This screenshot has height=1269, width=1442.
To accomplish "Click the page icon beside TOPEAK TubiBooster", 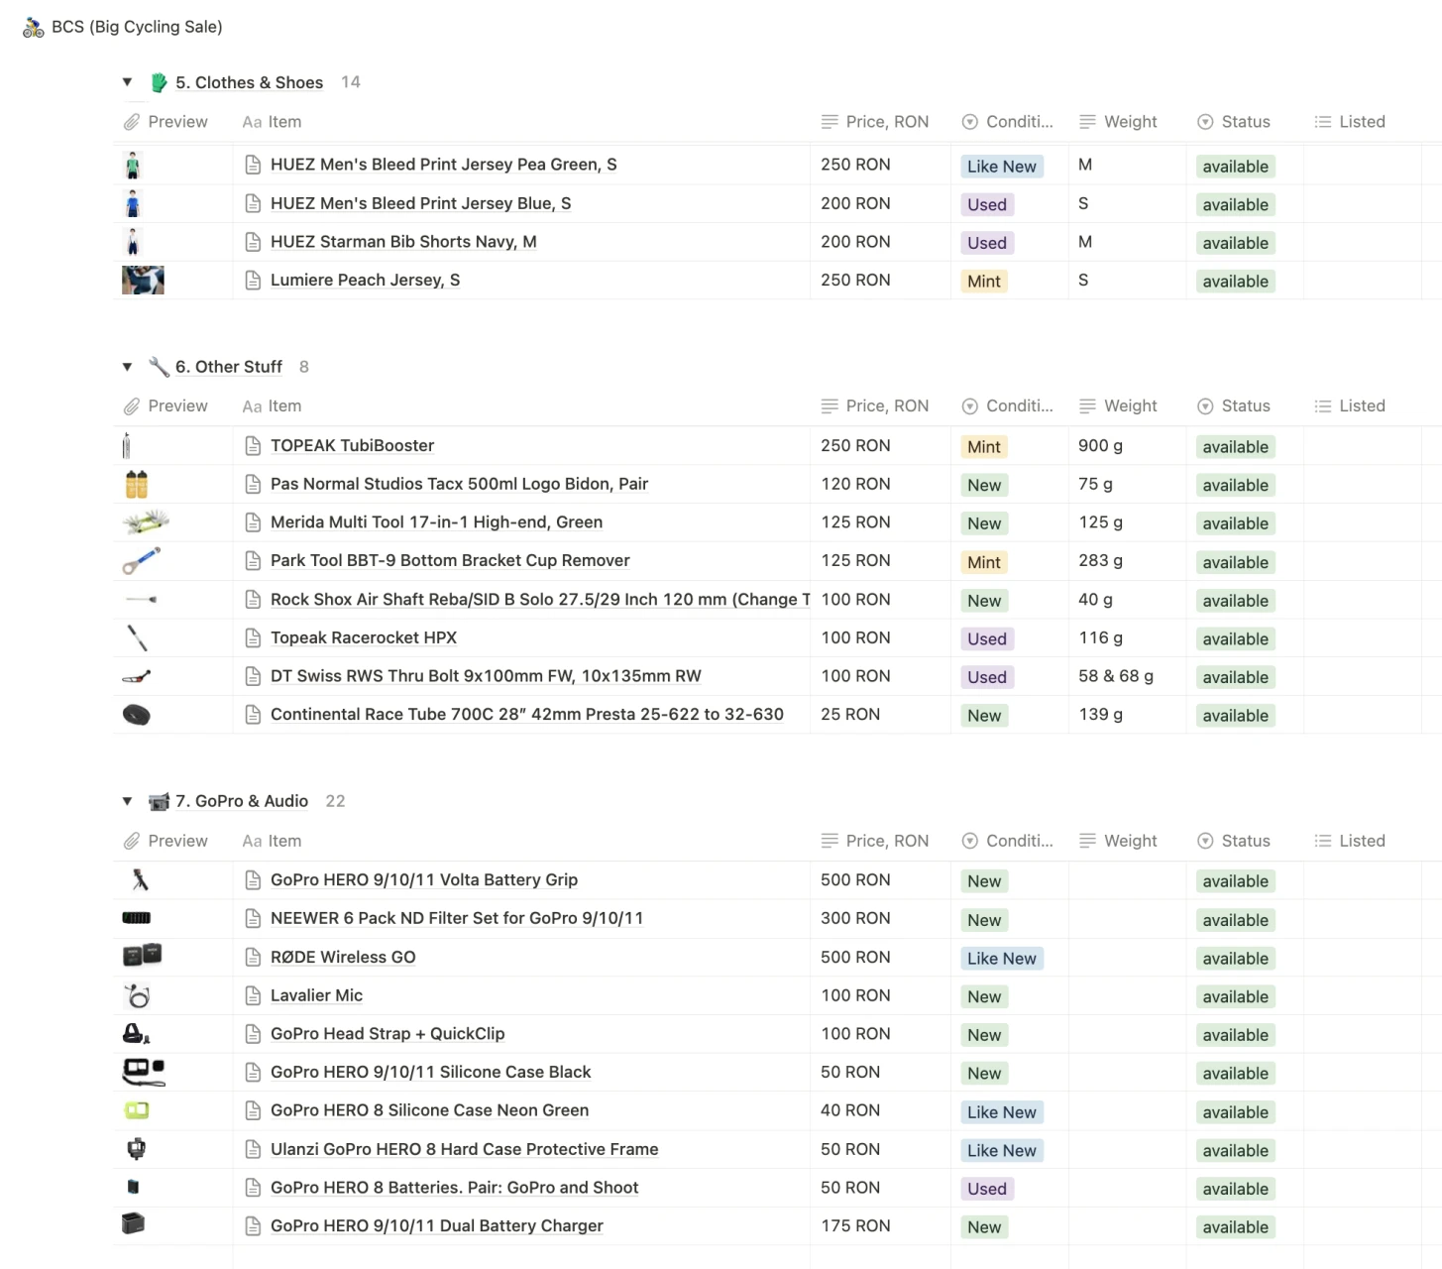I will (253, 446).
